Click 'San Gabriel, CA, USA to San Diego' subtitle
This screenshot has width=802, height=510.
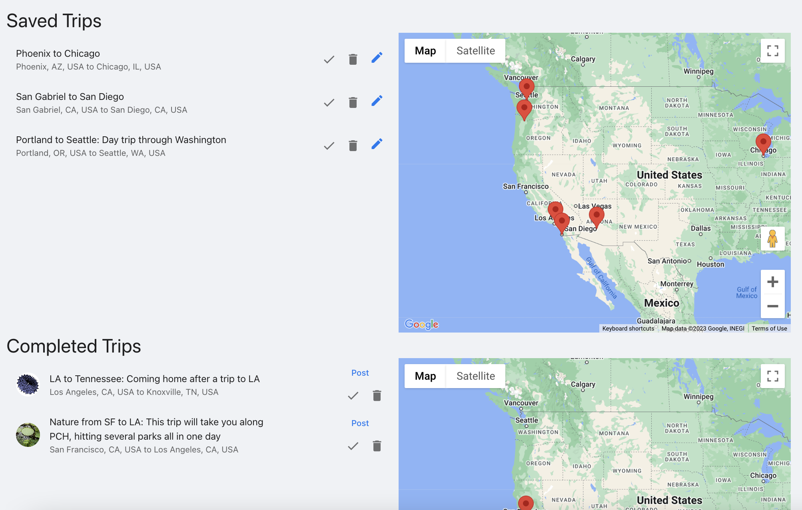pyautogui.click(x=102, y=110)
